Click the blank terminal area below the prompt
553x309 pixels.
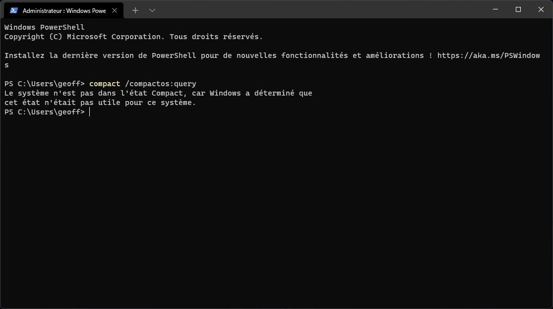(x=277, y=211)
